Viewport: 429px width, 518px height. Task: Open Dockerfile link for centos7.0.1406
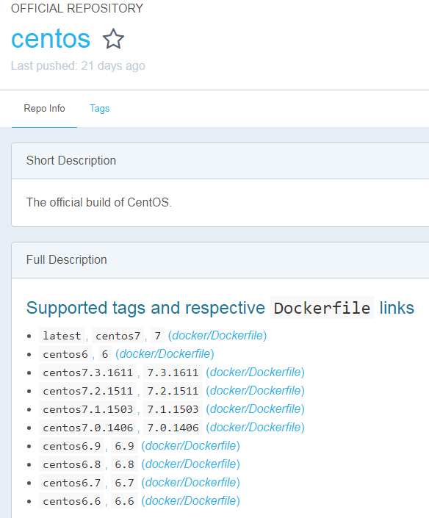pyautogui.click(x=256, y=428)
